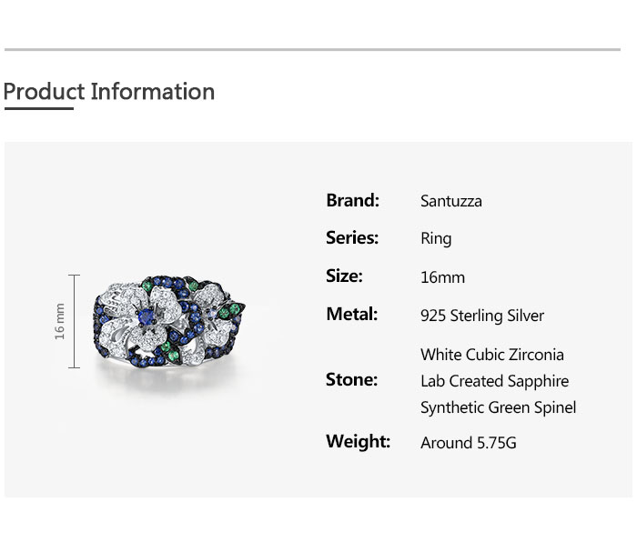Click the Around 5.75G weight value

click(468, 443)
